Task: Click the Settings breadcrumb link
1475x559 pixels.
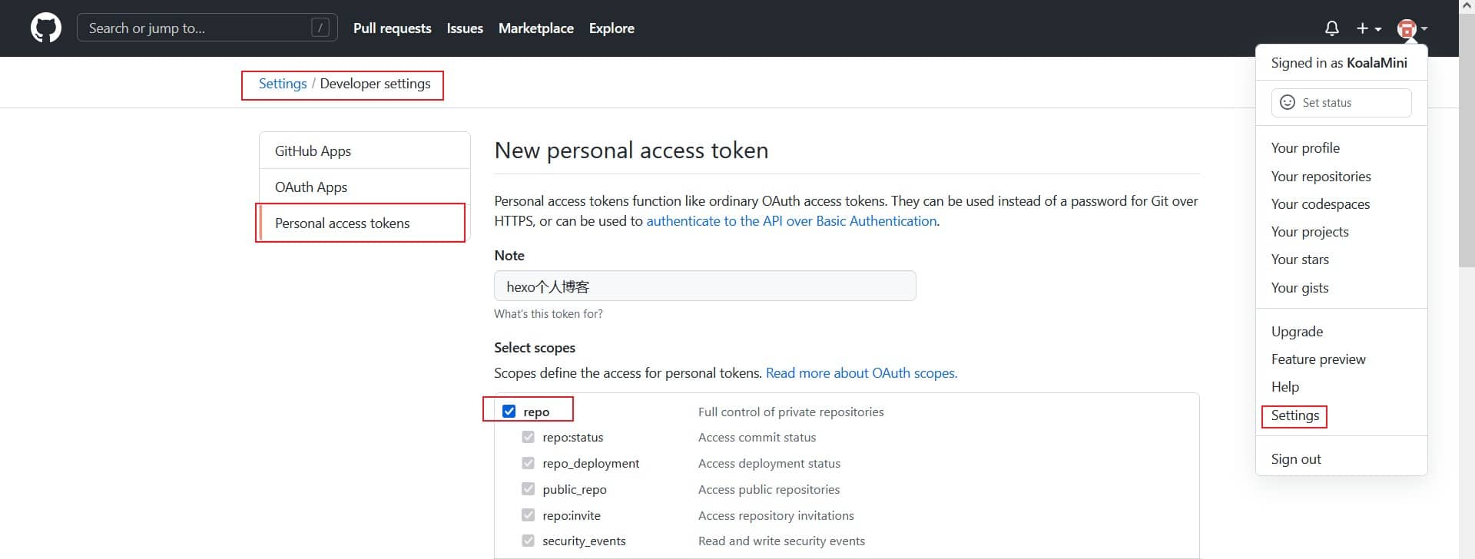Action: tap(282, 84)
